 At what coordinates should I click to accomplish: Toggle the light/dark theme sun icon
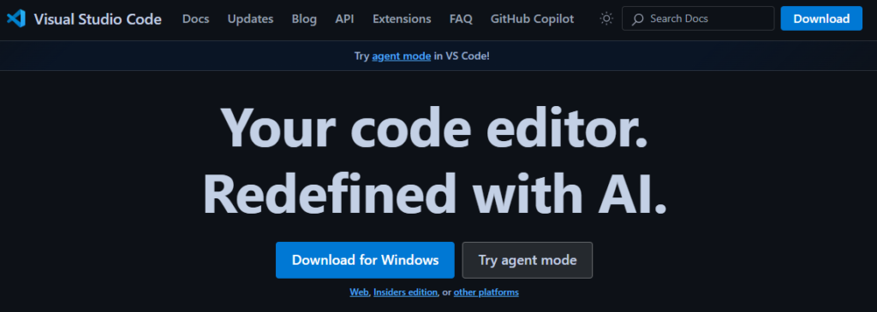tap(606, 19)
